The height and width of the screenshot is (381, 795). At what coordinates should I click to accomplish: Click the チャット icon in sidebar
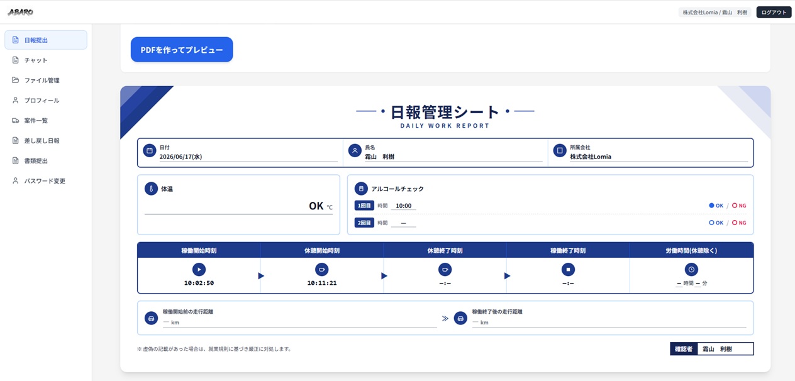(x=16, y=60)
